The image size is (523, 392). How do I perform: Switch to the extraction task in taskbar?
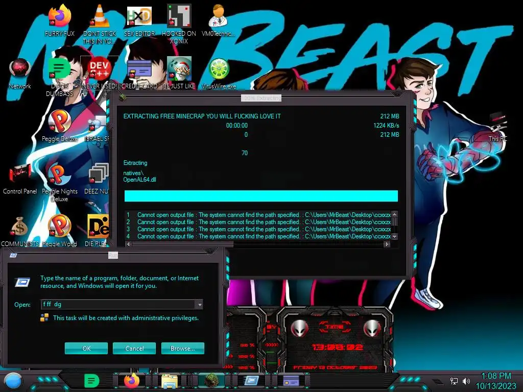pos(211,381)
